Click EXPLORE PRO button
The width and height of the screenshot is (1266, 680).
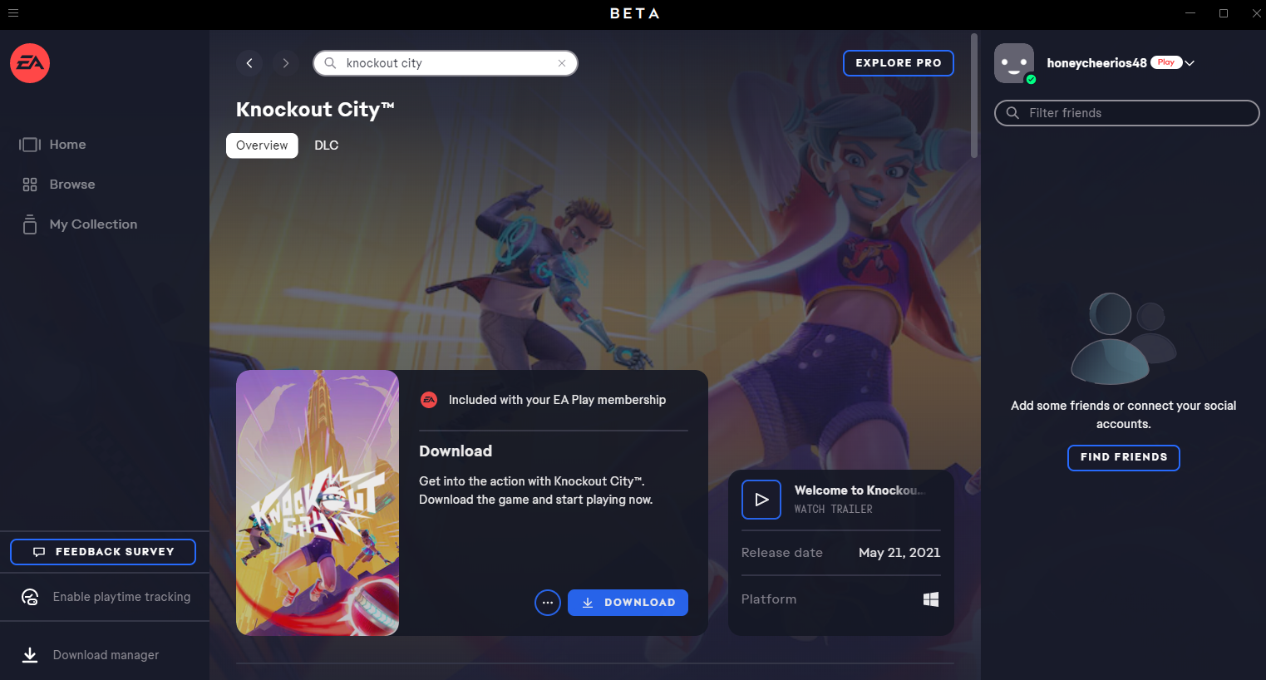coord(899,63)
